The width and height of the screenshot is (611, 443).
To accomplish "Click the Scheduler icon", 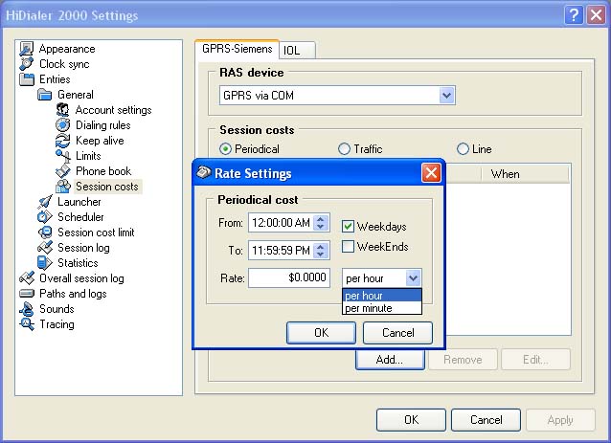I will (45, 217).
